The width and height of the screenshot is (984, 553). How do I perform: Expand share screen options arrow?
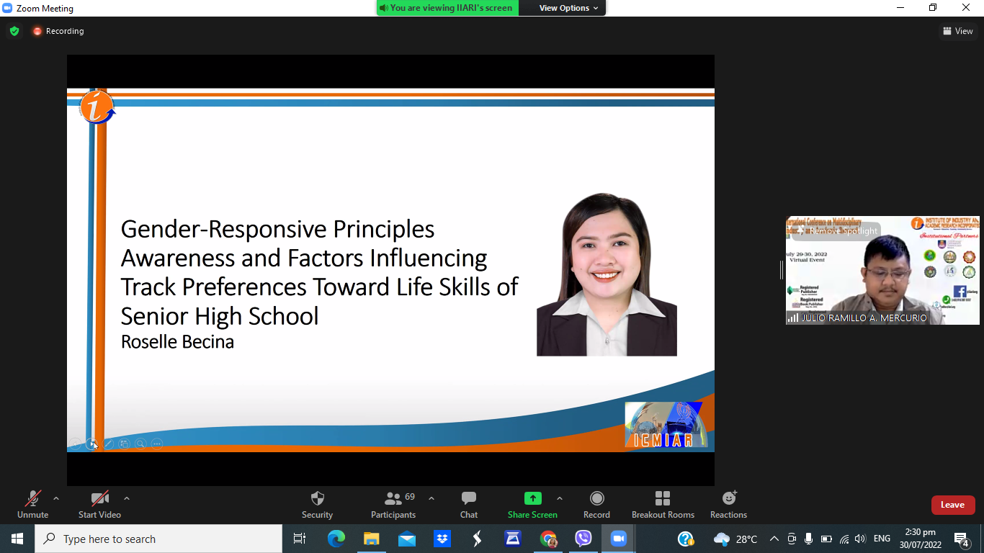click(560, 498)
